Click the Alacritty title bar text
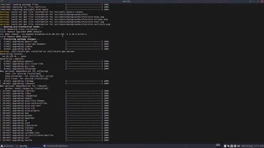264x148 pixels. click(x=127, y=1)
